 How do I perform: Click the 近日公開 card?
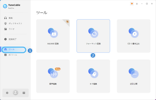[134, 76]
